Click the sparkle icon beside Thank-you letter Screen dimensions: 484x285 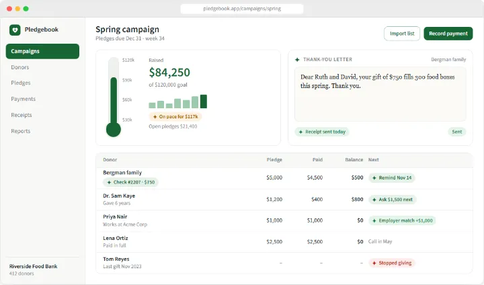(x=297, y=60)
